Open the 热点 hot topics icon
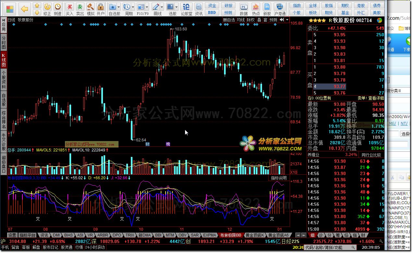This screenshot has height=253, width=413. (x=256, y=9)
